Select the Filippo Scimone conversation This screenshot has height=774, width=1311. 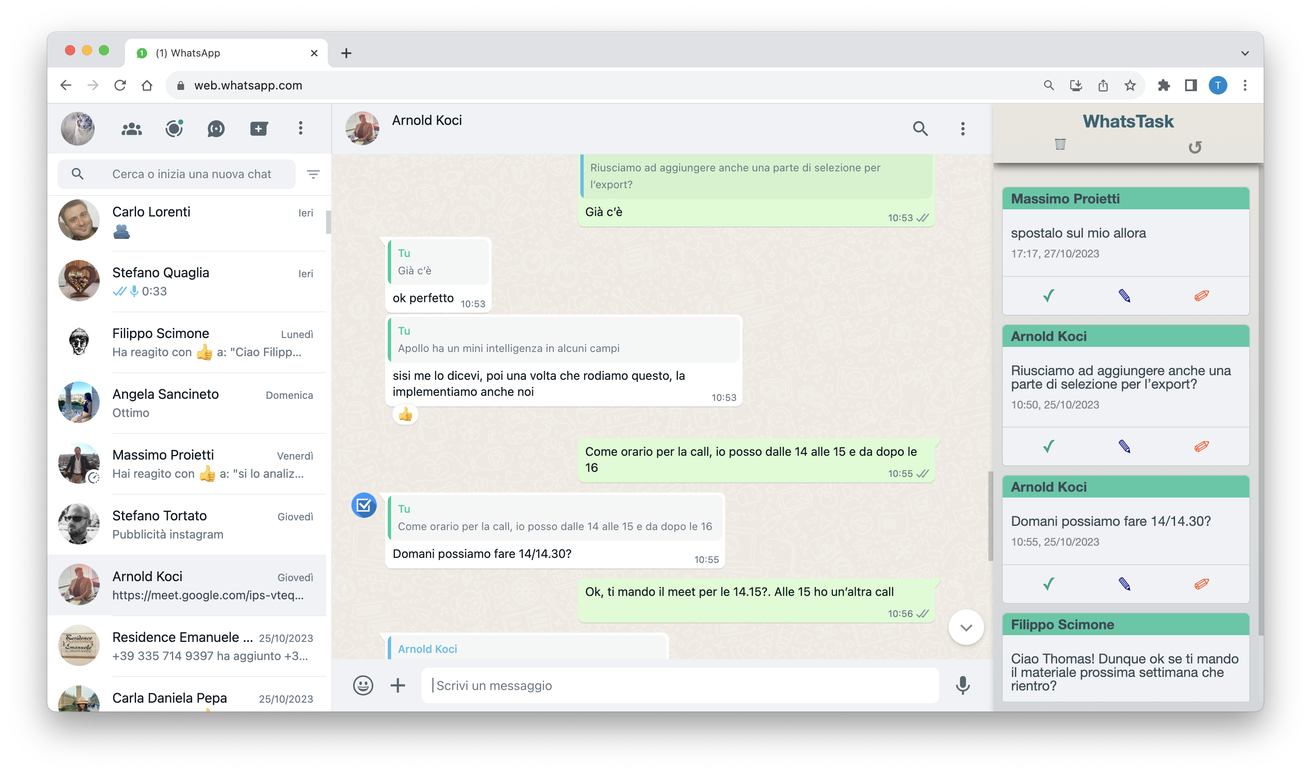point(186,342)
